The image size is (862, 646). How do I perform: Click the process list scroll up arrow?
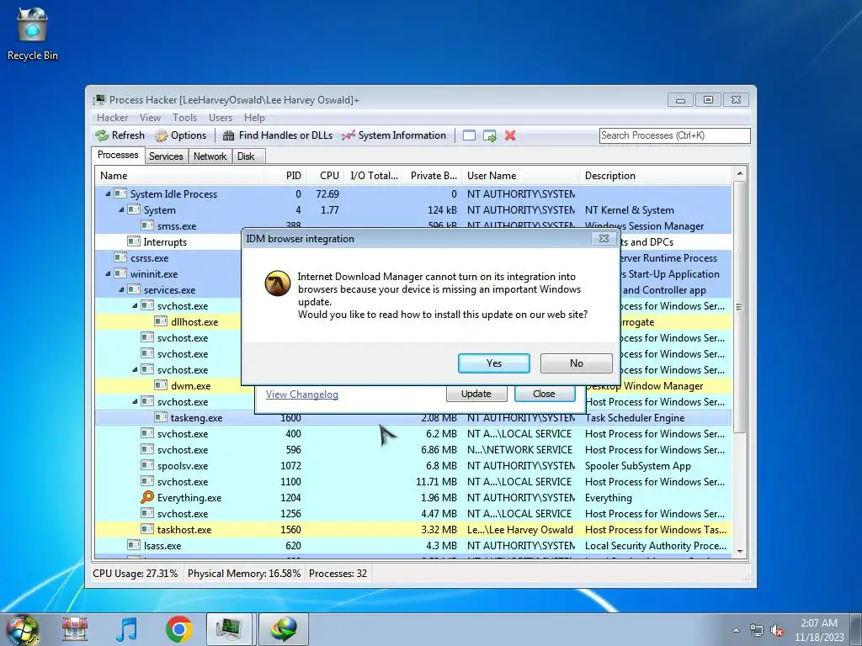coord(740,173)
